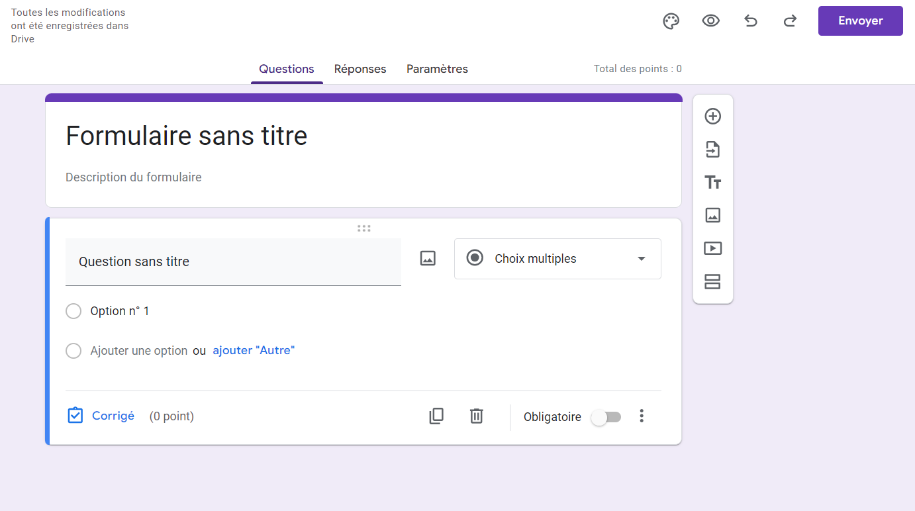Add an image from the side toolbar
The image size is (915, 511).
tap(713, 215)
